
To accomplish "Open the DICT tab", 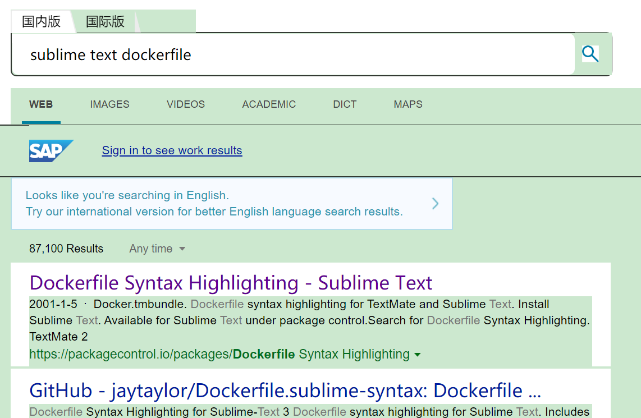I will (x=345, y=104).
